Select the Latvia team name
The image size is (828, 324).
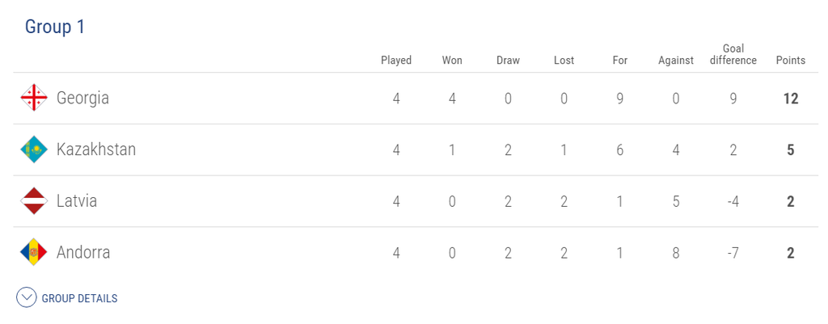pyautogui.click(x=77, y=200)
